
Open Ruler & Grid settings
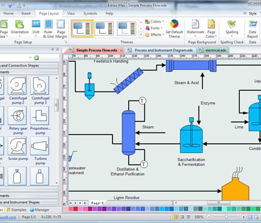click(48, 29)
